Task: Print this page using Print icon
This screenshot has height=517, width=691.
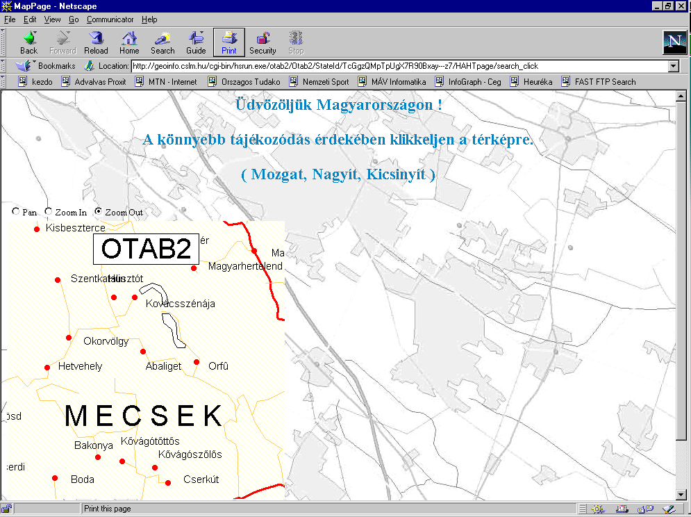Action: coord(229,42)
